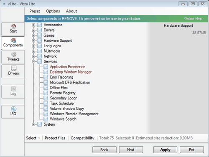
Task: Select the Desktop Window Manager label
Action: point(71,72)
